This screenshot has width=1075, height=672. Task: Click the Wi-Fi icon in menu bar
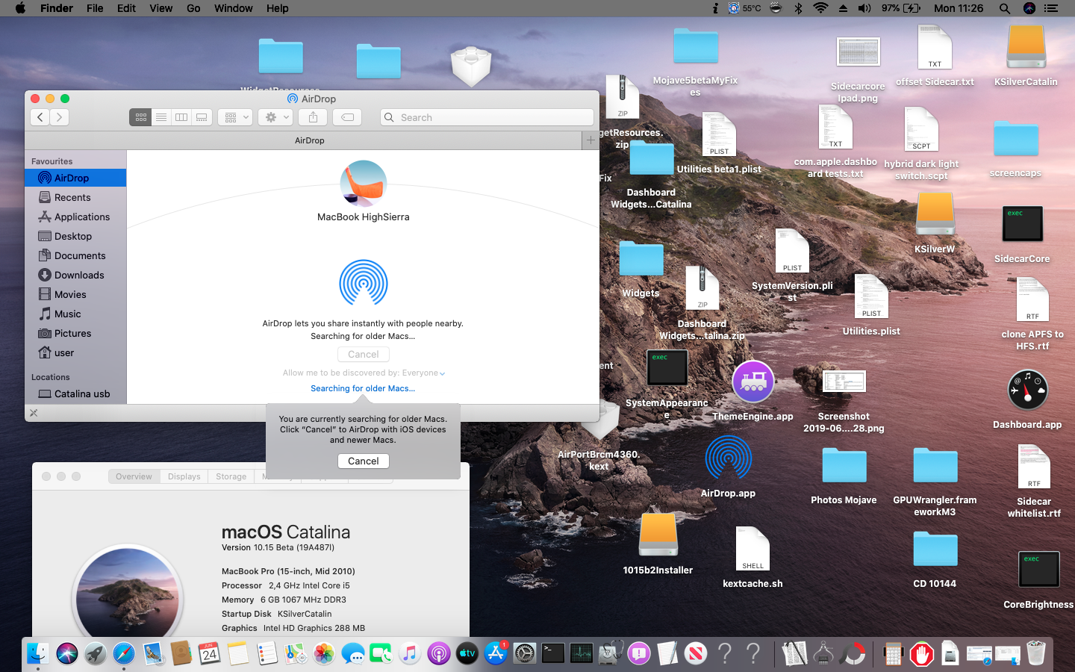[820, 8]
